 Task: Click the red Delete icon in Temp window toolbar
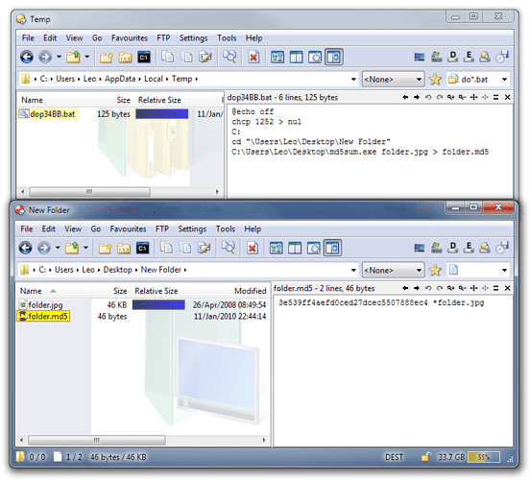coord(253,58)
